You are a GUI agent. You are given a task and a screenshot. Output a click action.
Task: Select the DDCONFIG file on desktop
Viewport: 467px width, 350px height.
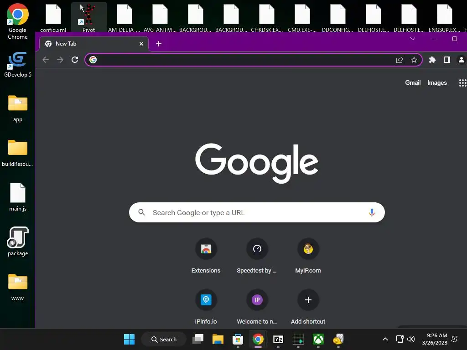[x=337, y=18]
